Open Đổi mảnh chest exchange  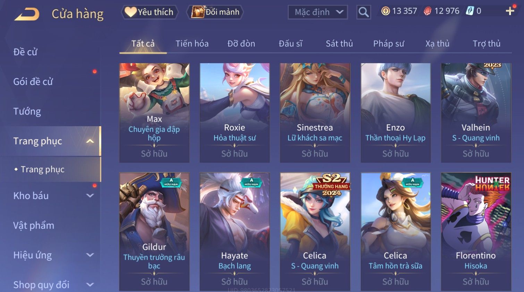point(215,12)
